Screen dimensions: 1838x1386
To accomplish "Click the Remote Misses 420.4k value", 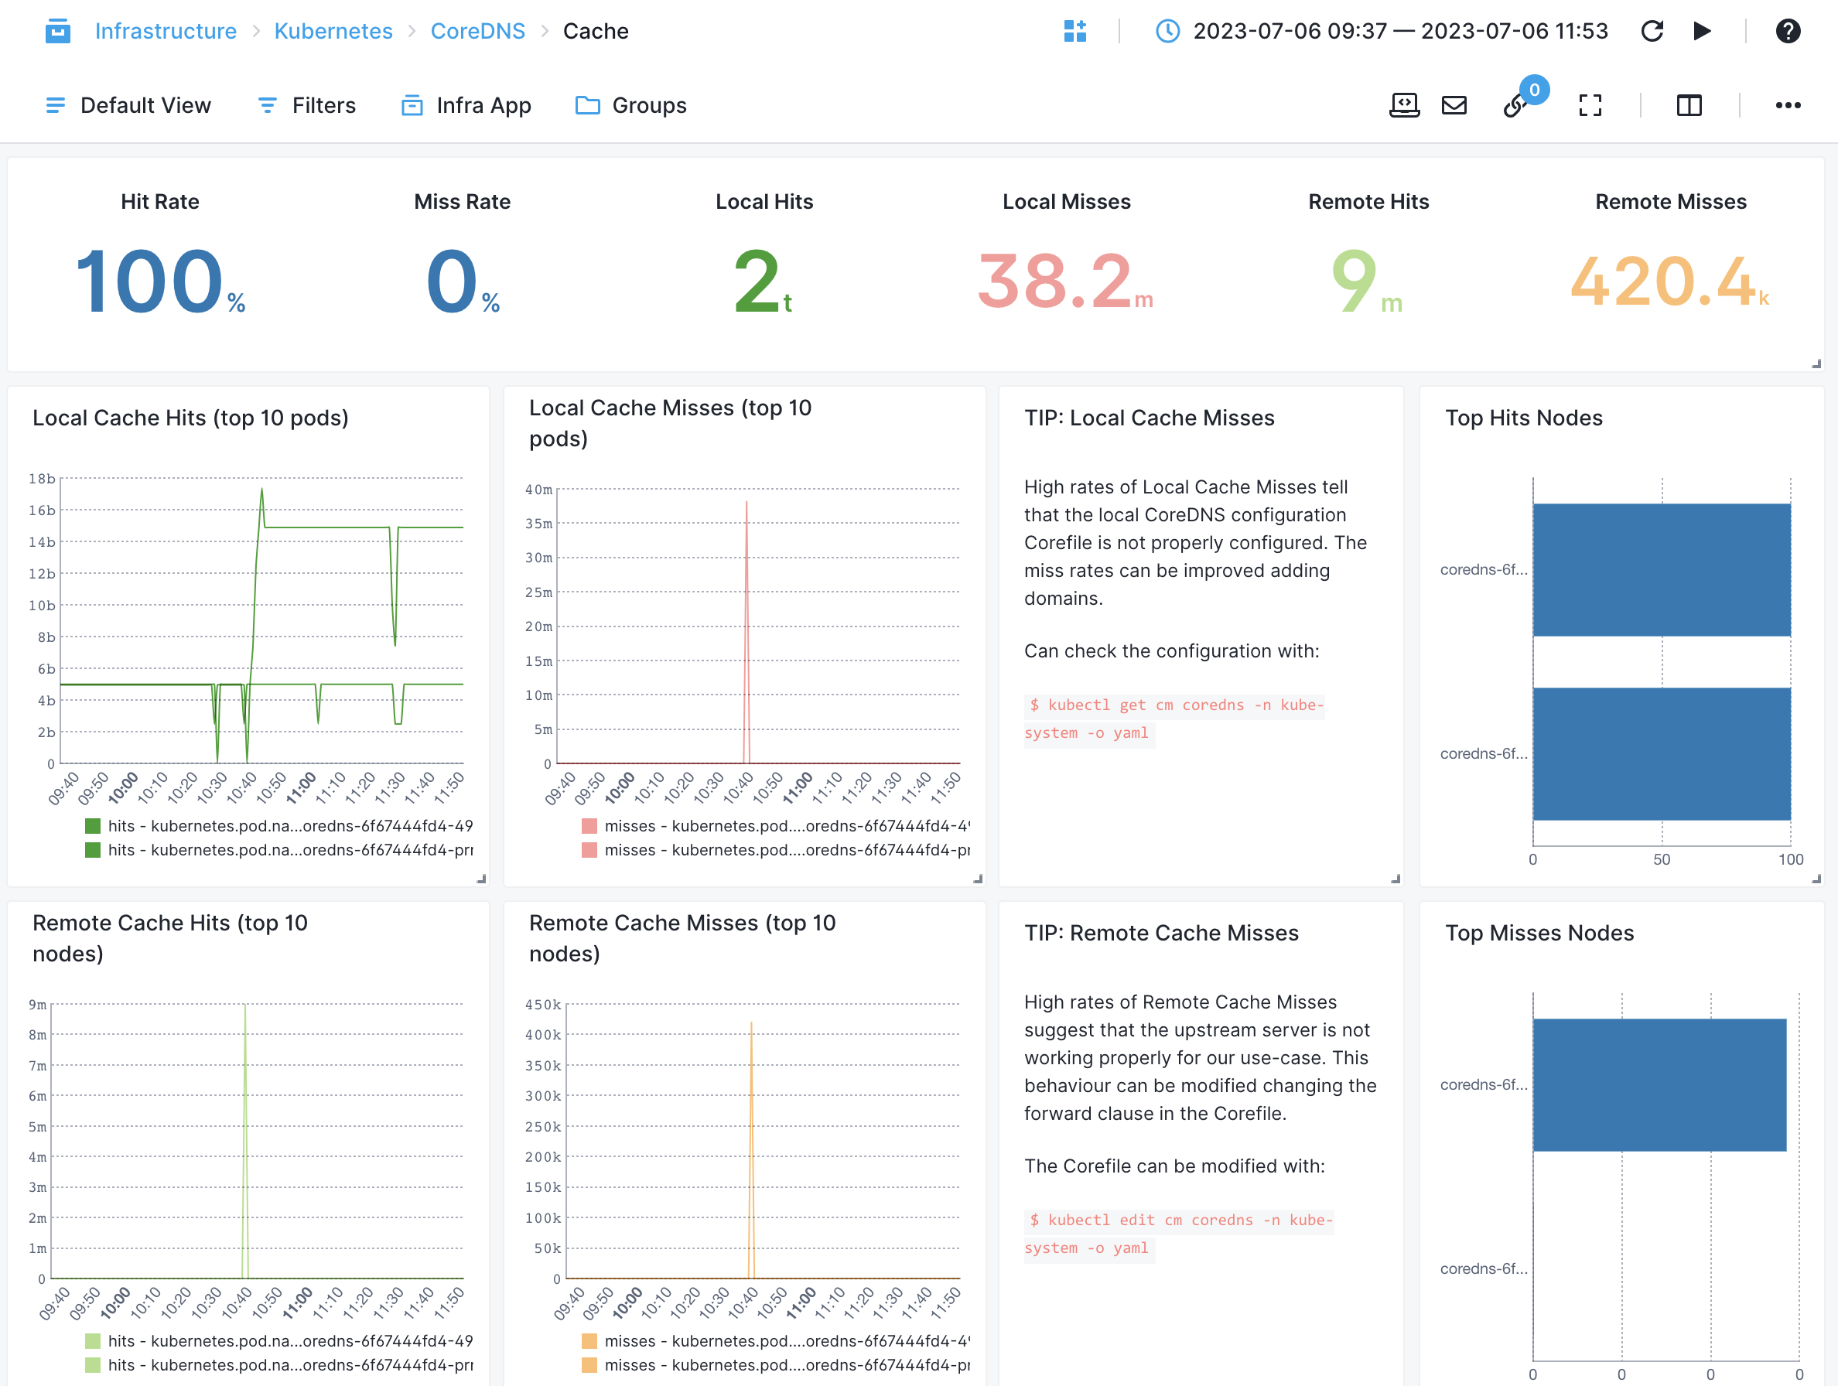I will (x=1669, y=282).
